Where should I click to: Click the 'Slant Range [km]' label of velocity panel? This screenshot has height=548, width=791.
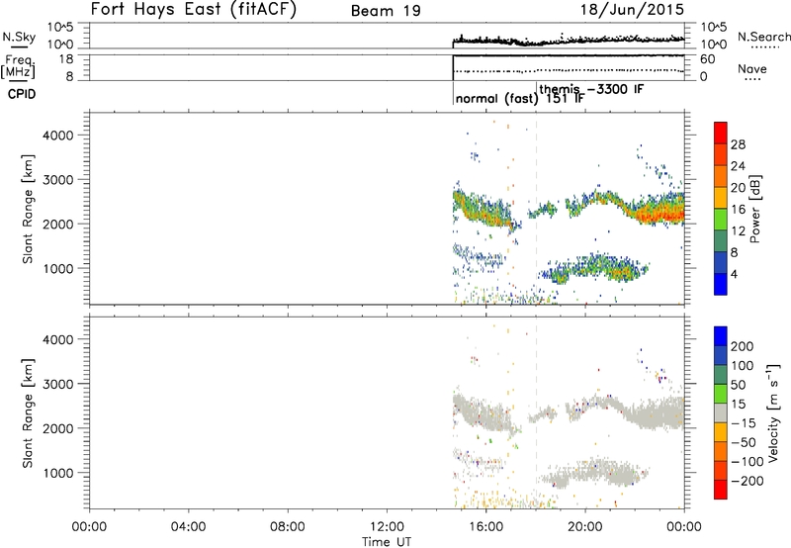pyautogui.click(x=28, y=413)
